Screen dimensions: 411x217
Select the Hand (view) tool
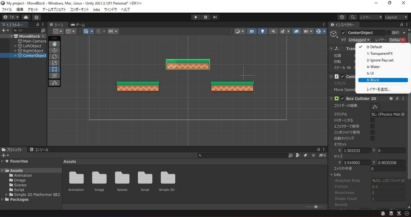(54, 44)
